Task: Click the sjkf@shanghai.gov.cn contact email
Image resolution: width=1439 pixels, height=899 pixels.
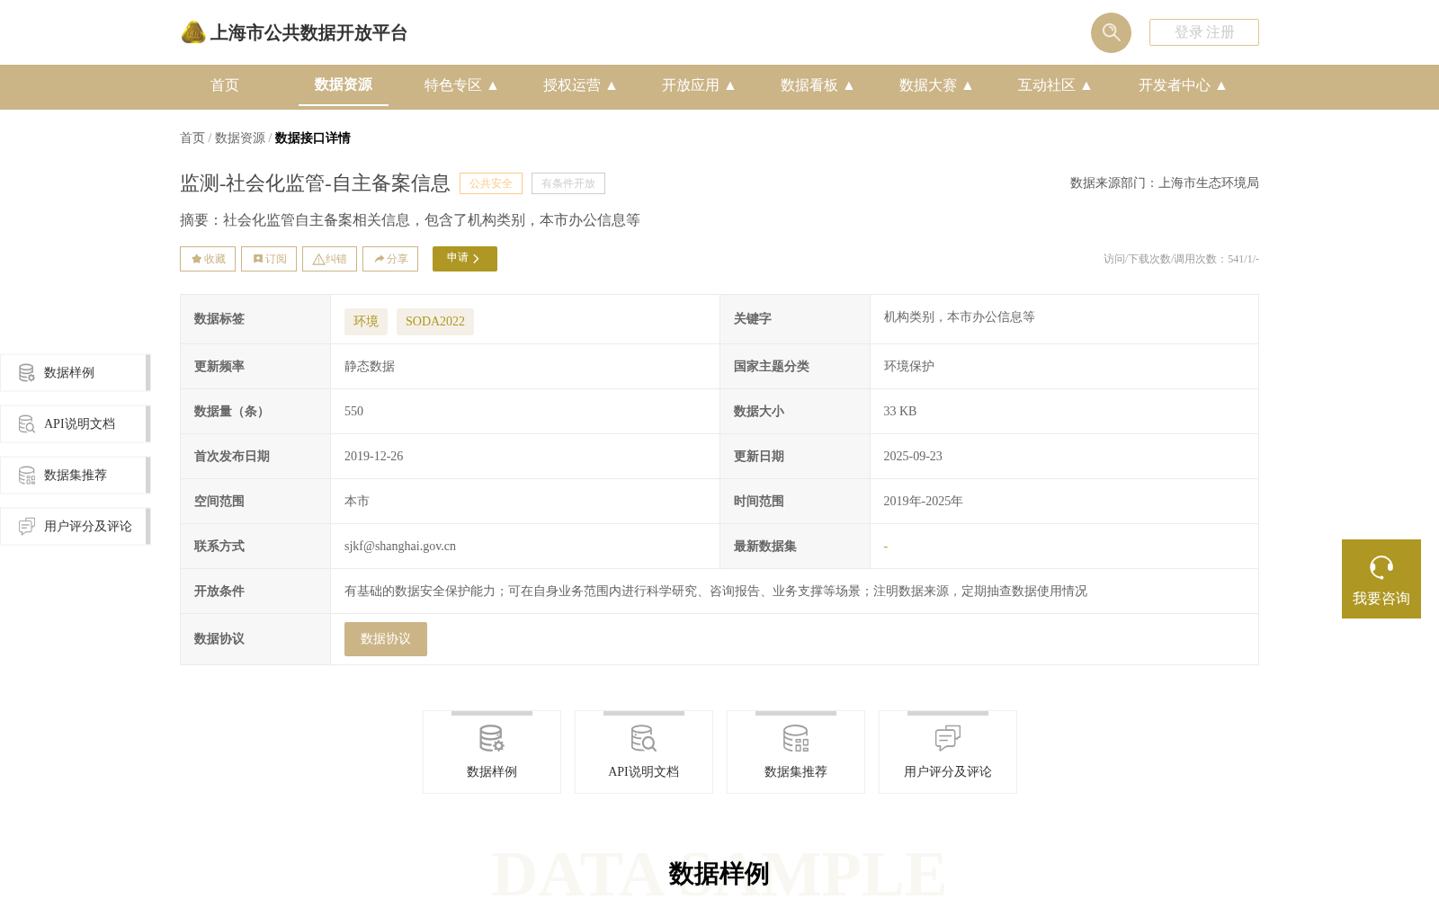Action: click(400, 546)
